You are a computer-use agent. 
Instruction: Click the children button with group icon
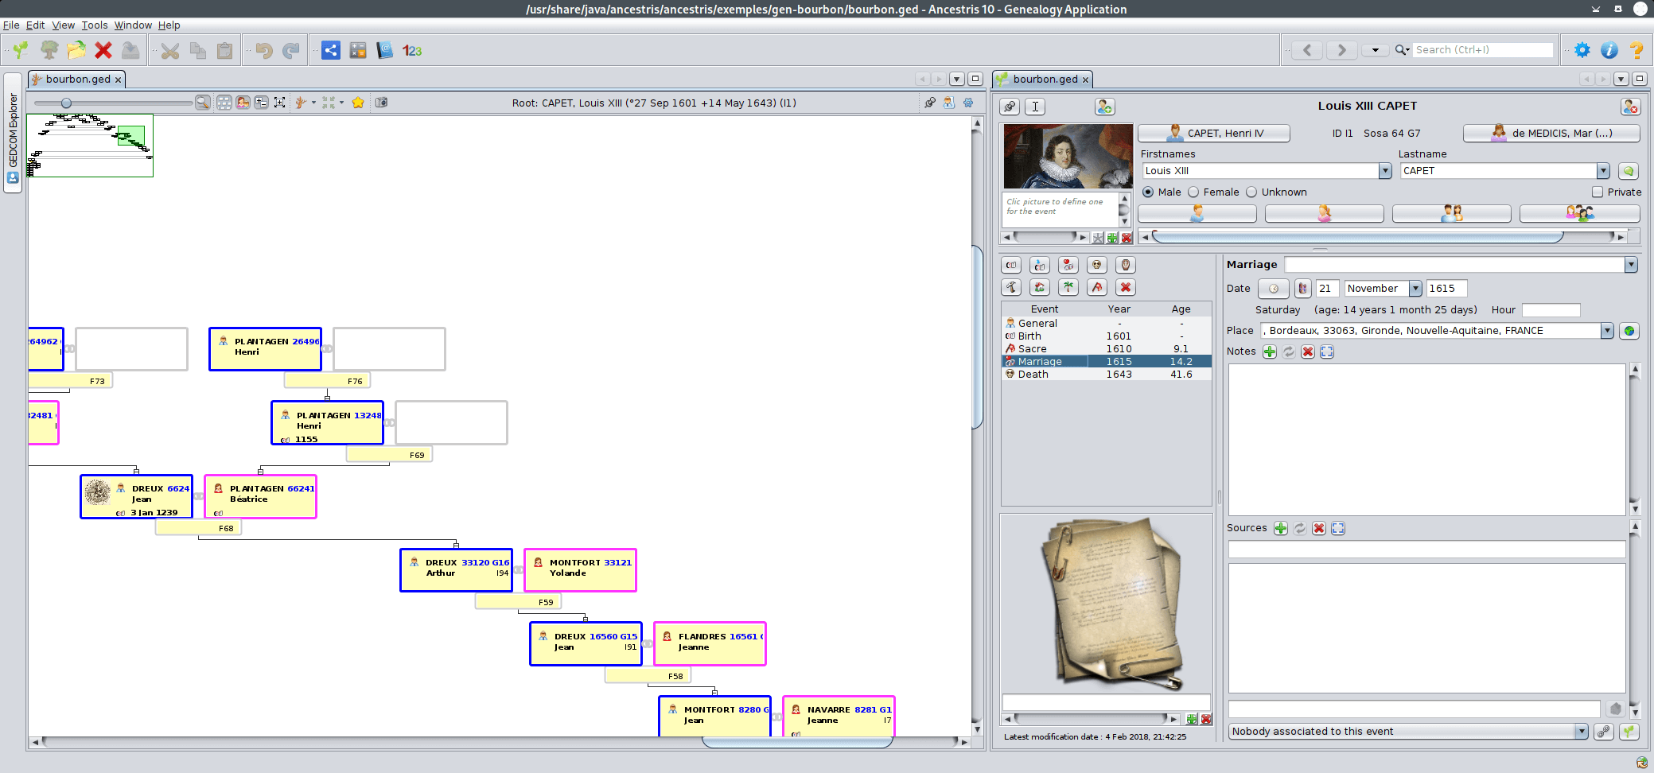tap(1580, 213)
